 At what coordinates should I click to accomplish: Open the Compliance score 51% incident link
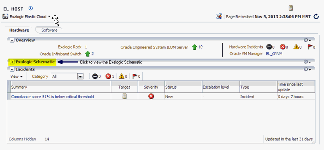(52, 97)
